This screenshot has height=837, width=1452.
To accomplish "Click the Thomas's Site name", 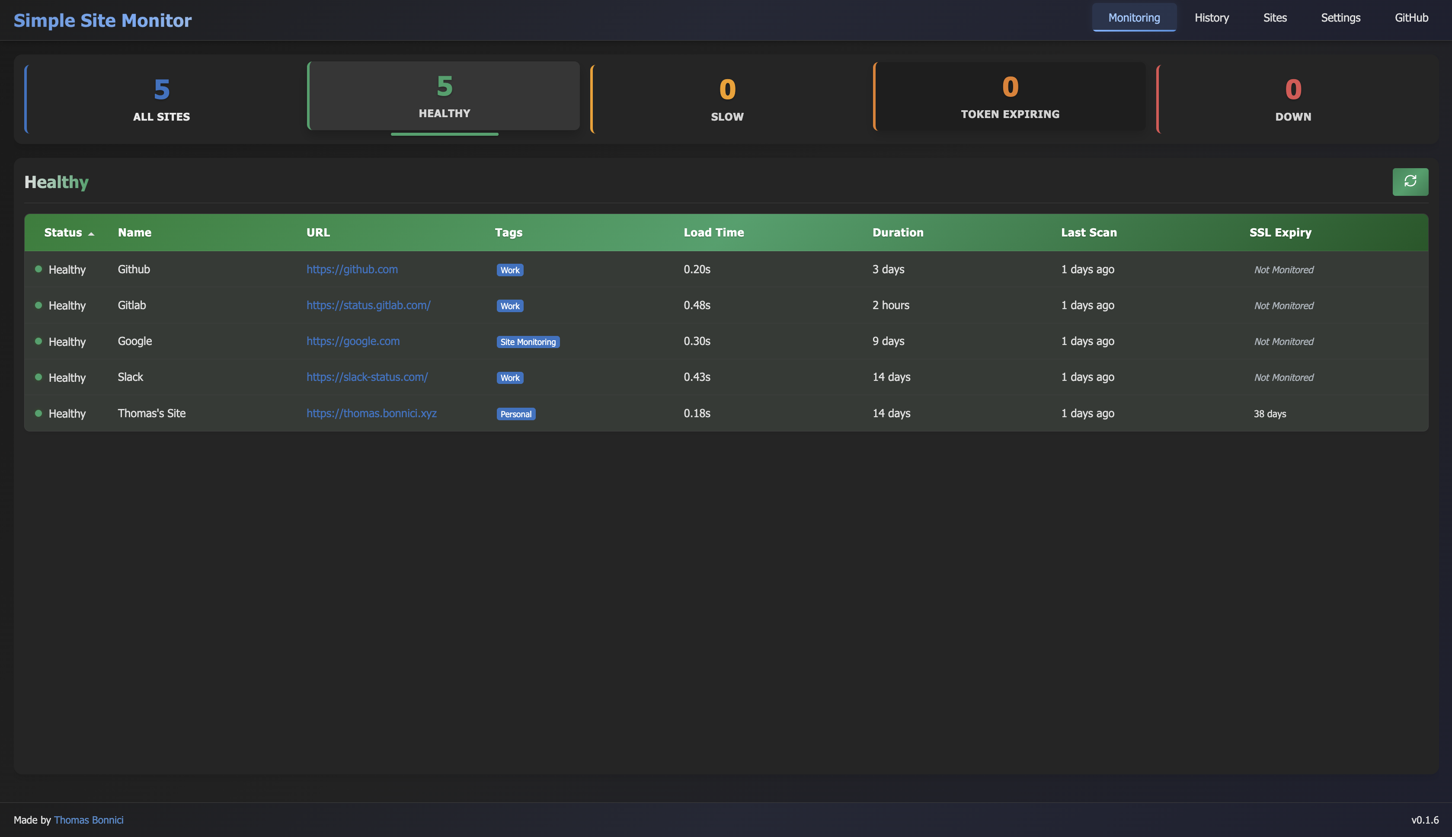I will point(152,413).
